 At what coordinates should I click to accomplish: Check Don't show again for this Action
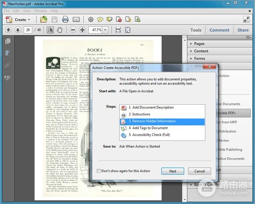pyautogui.click(x=98, y=171)
